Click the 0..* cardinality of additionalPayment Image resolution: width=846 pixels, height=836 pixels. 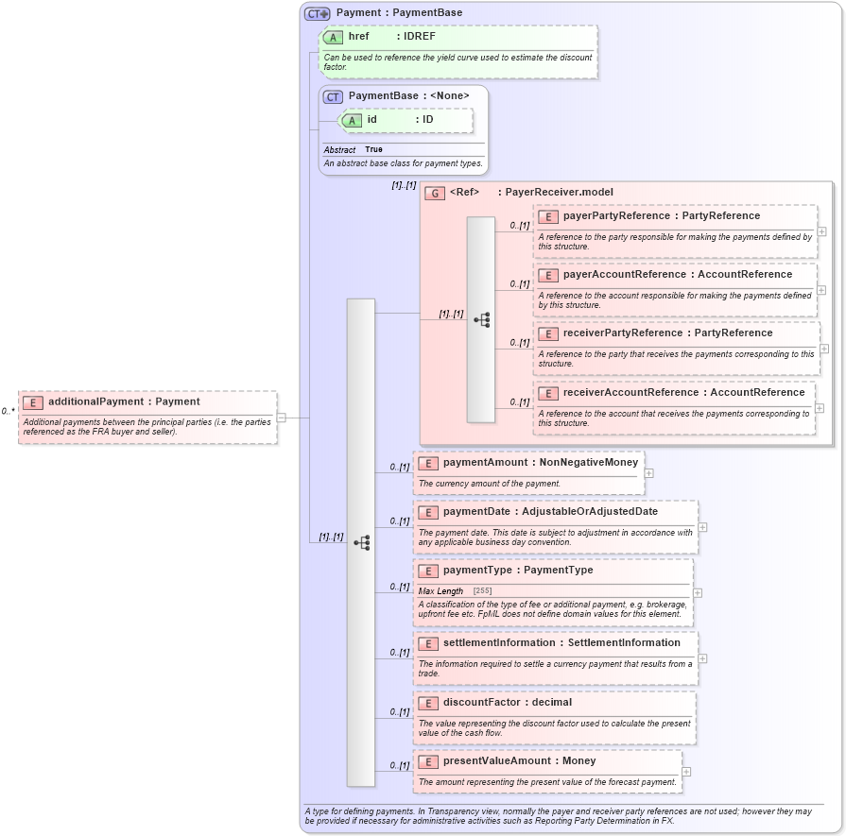click(9, 411)
